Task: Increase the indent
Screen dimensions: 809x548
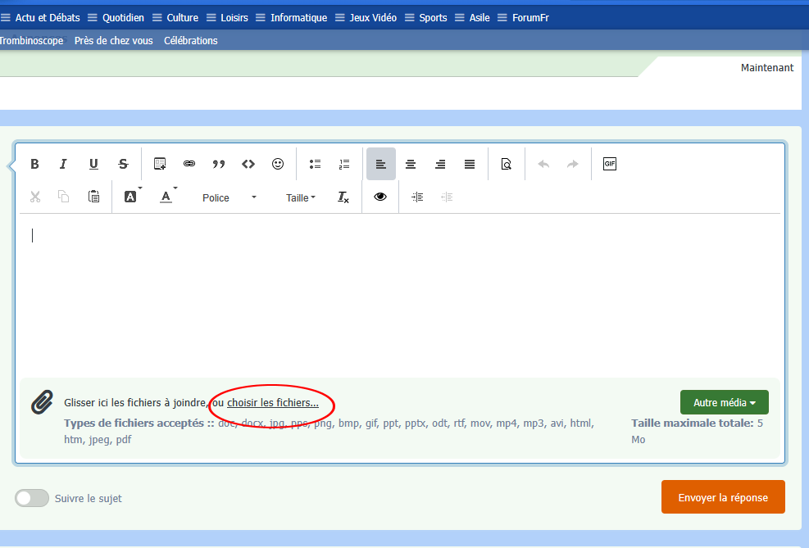Action: pyautogui.click(x=417, y=197)
